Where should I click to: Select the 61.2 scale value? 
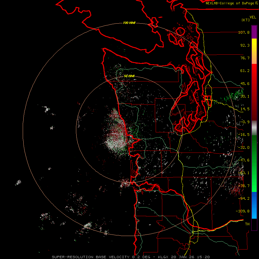tap(245, 71)
